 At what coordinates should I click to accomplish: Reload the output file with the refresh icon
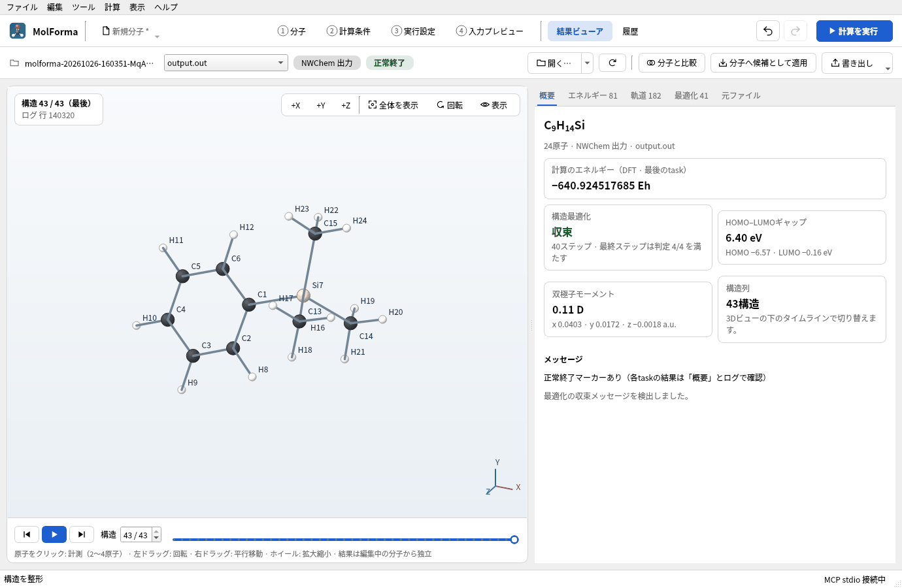point(612,63)
